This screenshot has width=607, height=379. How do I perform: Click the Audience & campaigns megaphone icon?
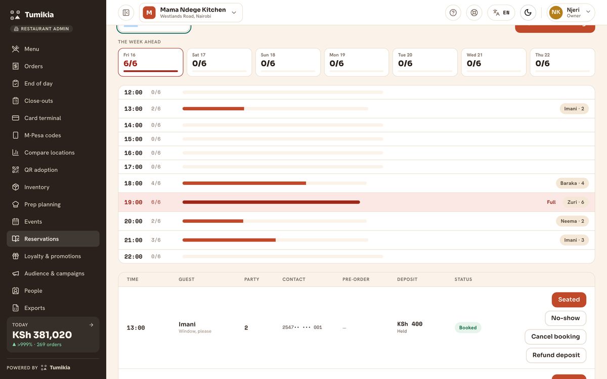[x=16, y=273]
